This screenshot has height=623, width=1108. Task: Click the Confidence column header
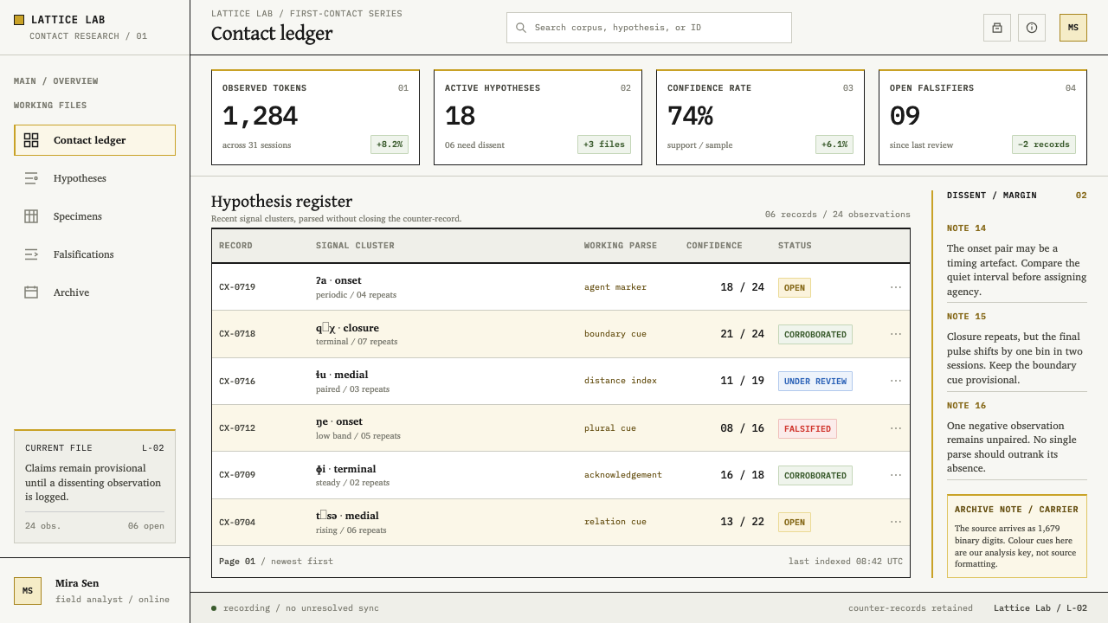(x=714, y=246)
